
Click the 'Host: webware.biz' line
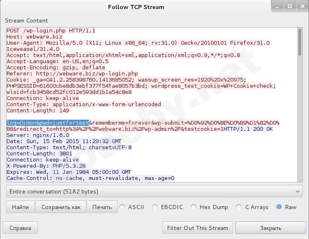(35, 37)
